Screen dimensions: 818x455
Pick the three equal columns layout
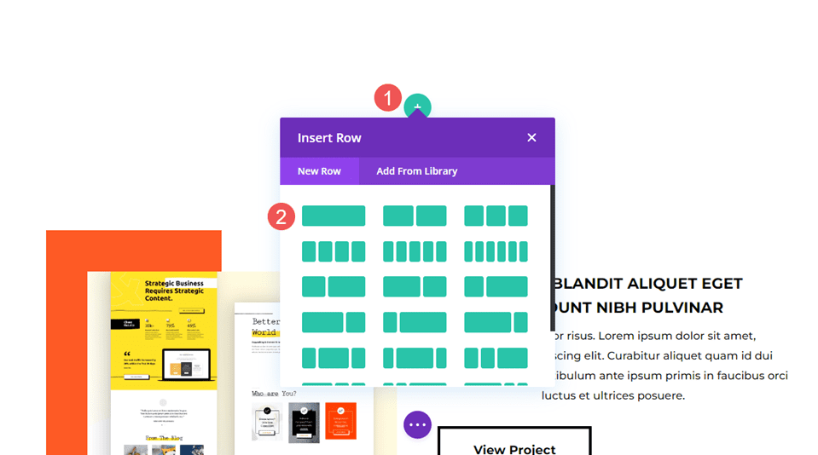[496, 216]
